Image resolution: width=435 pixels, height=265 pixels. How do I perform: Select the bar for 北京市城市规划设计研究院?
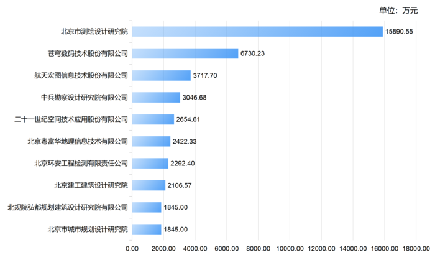pos(147,229)
